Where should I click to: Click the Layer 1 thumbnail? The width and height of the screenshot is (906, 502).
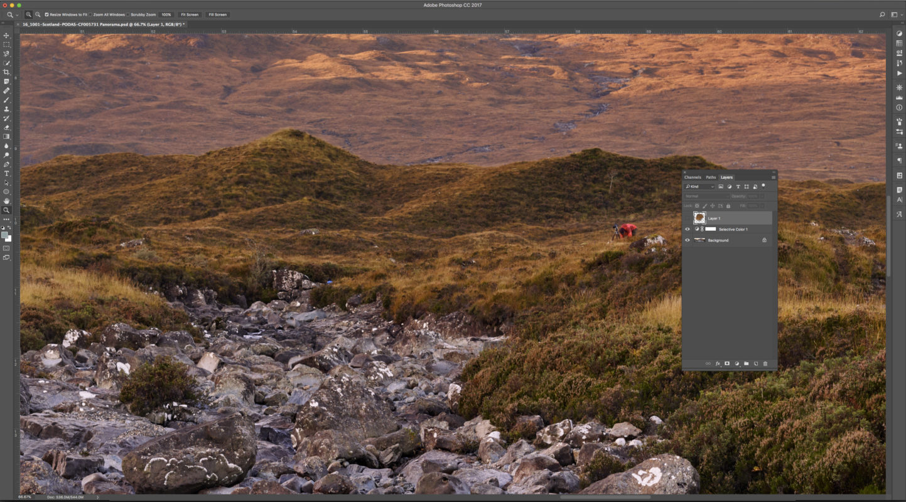[699, 218]
